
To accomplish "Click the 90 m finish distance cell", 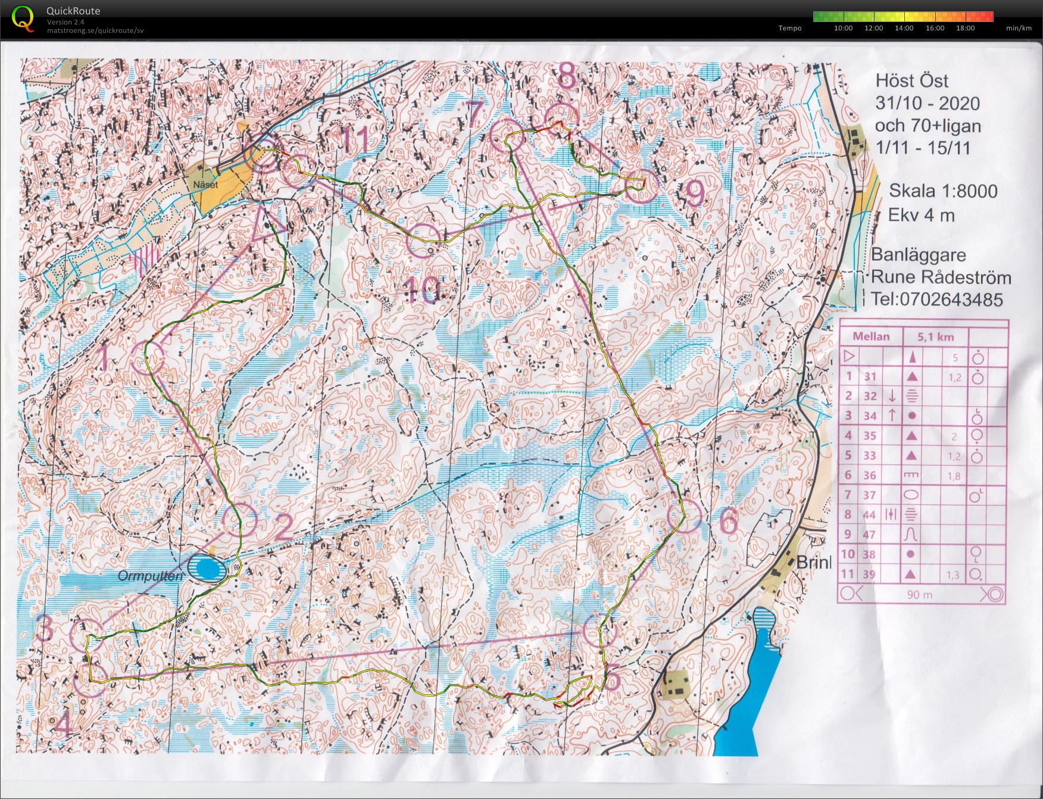I will coord(920,594).
